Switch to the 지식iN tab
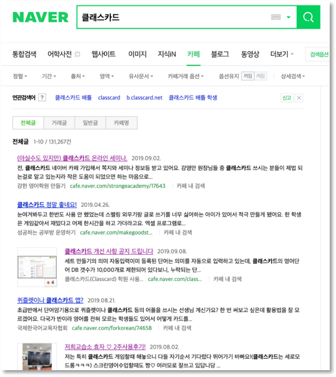Image resolution: width=336 pixels, height=377 pixels. pos(167,54)
